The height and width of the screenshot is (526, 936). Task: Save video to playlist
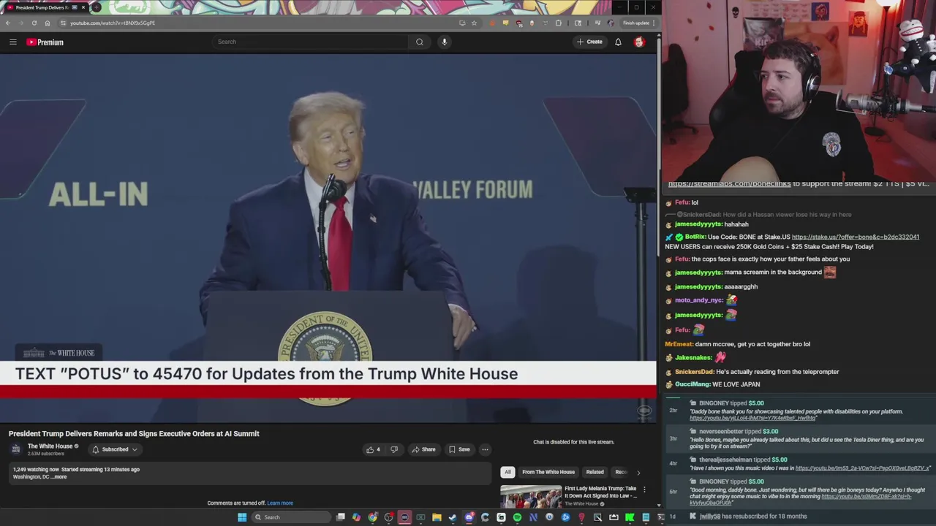459,449
